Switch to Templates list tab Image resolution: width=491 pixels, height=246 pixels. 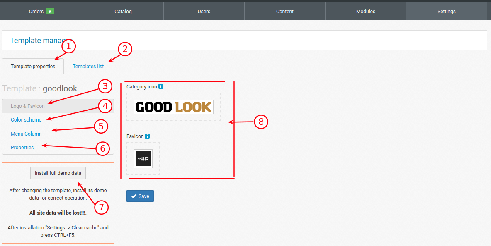click(x=88, y=66)
